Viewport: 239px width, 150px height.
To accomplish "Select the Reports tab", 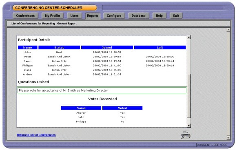I will point(93,15).
